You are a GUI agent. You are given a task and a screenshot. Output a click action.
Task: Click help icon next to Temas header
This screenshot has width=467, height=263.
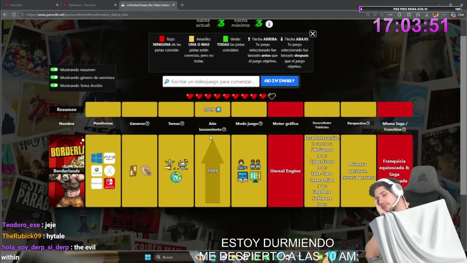coord(182,123)
